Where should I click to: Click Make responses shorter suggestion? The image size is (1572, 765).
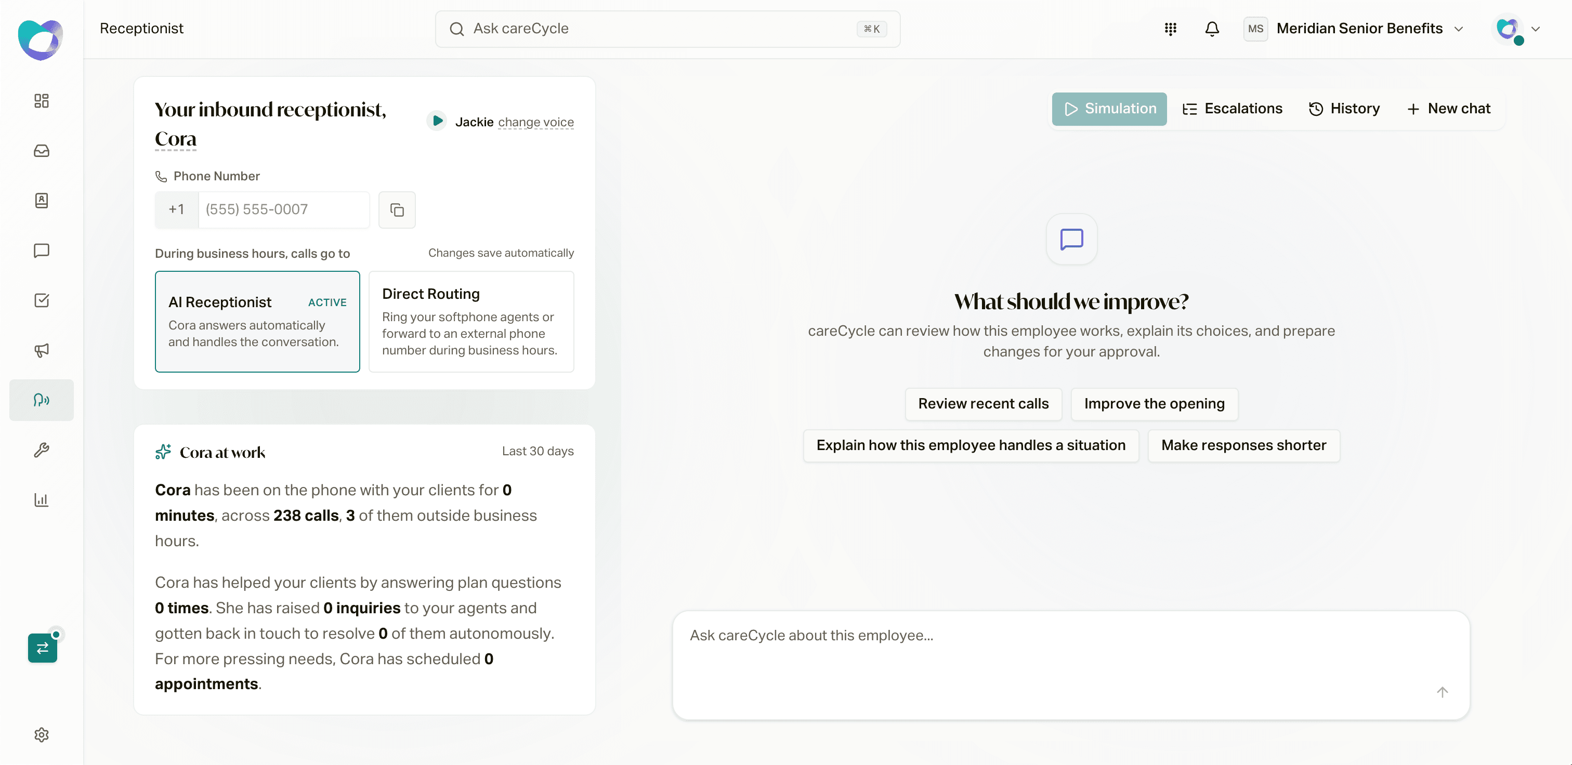(x=1243, y=445)
